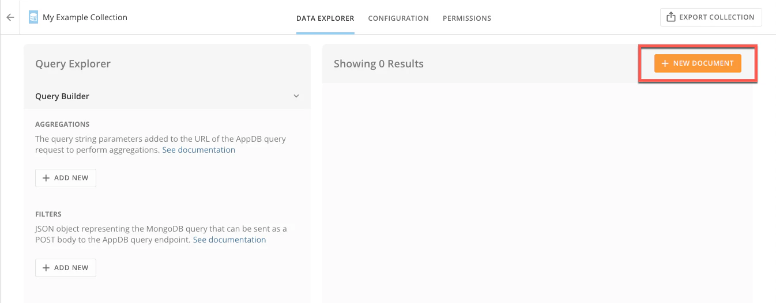Click the My Example Collection title
Image resolution: width=776 pixels, height=303 pixels.
(x=85, y=17)
